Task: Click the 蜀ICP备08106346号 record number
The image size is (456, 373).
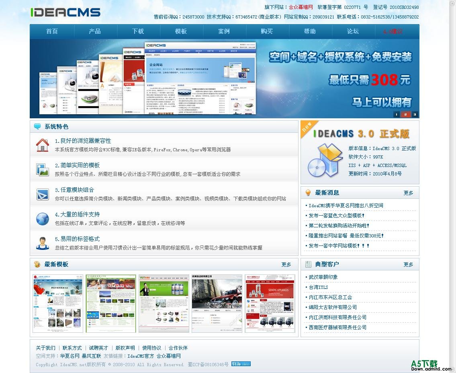Action: point(208,364)
